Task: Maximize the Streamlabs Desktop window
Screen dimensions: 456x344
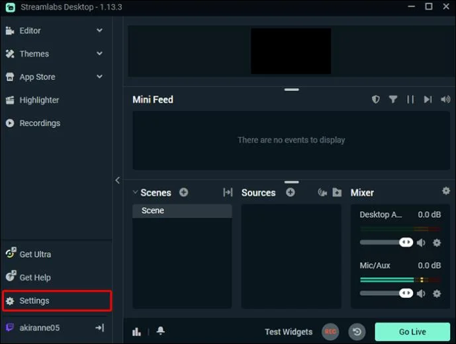Action: coord(429,7)
